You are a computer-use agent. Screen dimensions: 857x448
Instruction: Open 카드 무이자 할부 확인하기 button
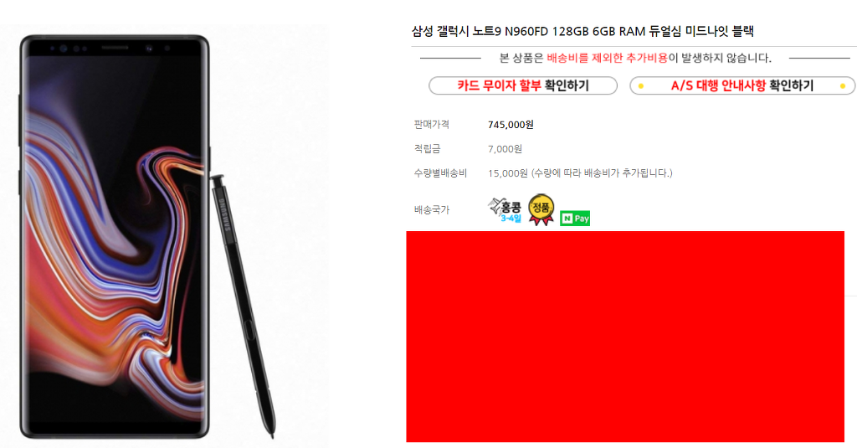(523, 85)
